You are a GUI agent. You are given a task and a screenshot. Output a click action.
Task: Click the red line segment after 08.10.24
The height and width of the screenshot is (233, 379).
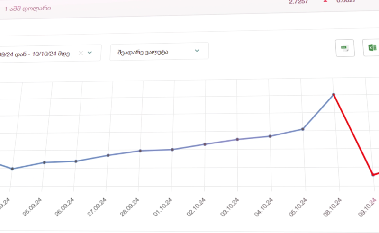pyautogui.click(x=353, y=134)
